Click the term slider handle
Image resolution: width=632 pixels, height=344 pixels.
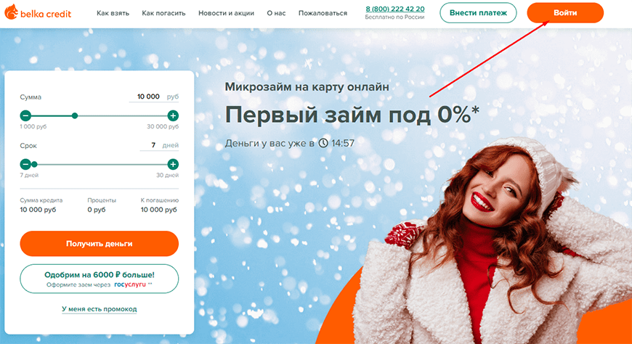35,164
